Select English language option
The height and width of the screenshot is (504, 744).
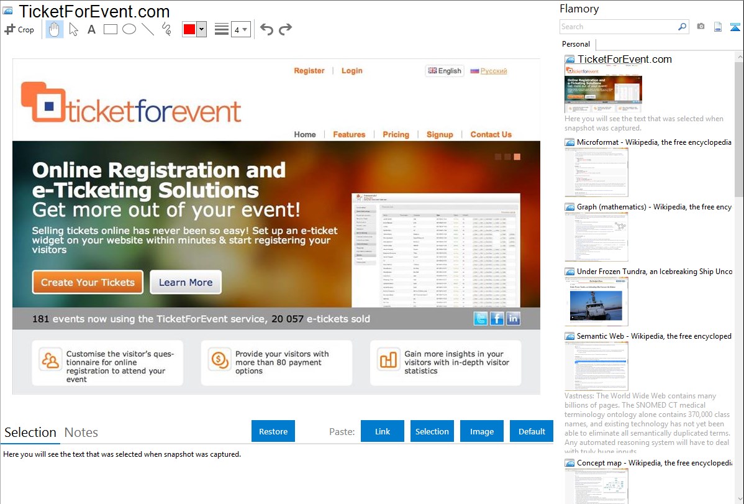click(x=445, y=71)
